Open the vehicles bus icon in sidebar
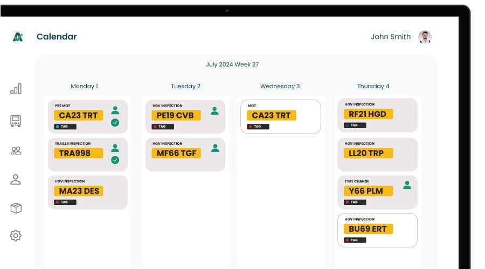 (x=16, y=121)
